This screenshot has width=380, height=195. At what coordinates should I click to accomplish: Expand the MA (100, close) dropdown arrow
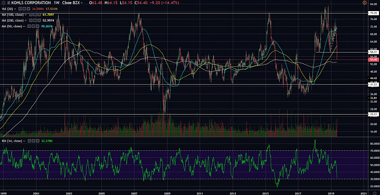(26, 15)
